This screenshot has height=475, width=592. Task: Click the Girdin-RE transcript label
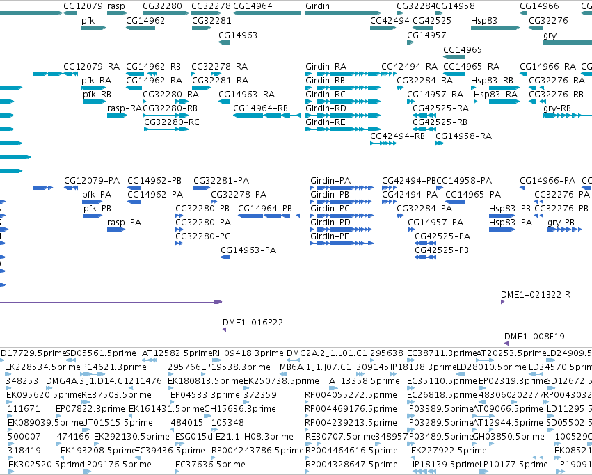click(x=325, y=122)
